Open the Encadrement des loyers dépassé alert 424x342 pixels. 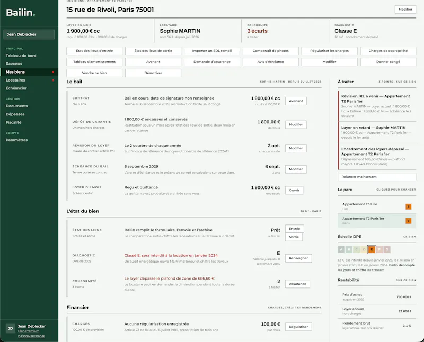click(377, 156)
